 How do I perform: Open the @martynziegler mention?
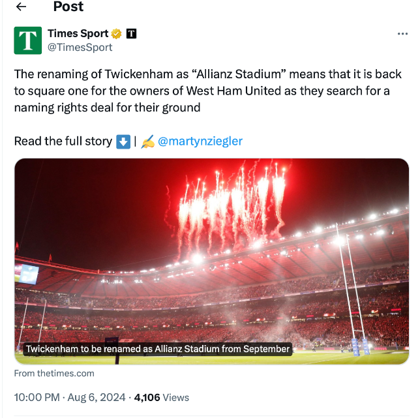200,142
